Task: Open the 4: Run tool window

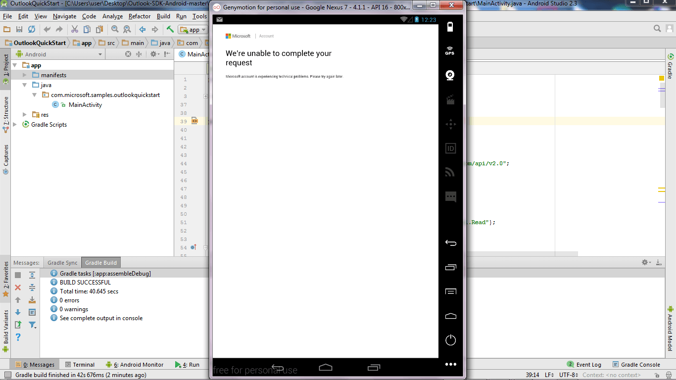Action: pyautogui.click(x=187, y=365)
